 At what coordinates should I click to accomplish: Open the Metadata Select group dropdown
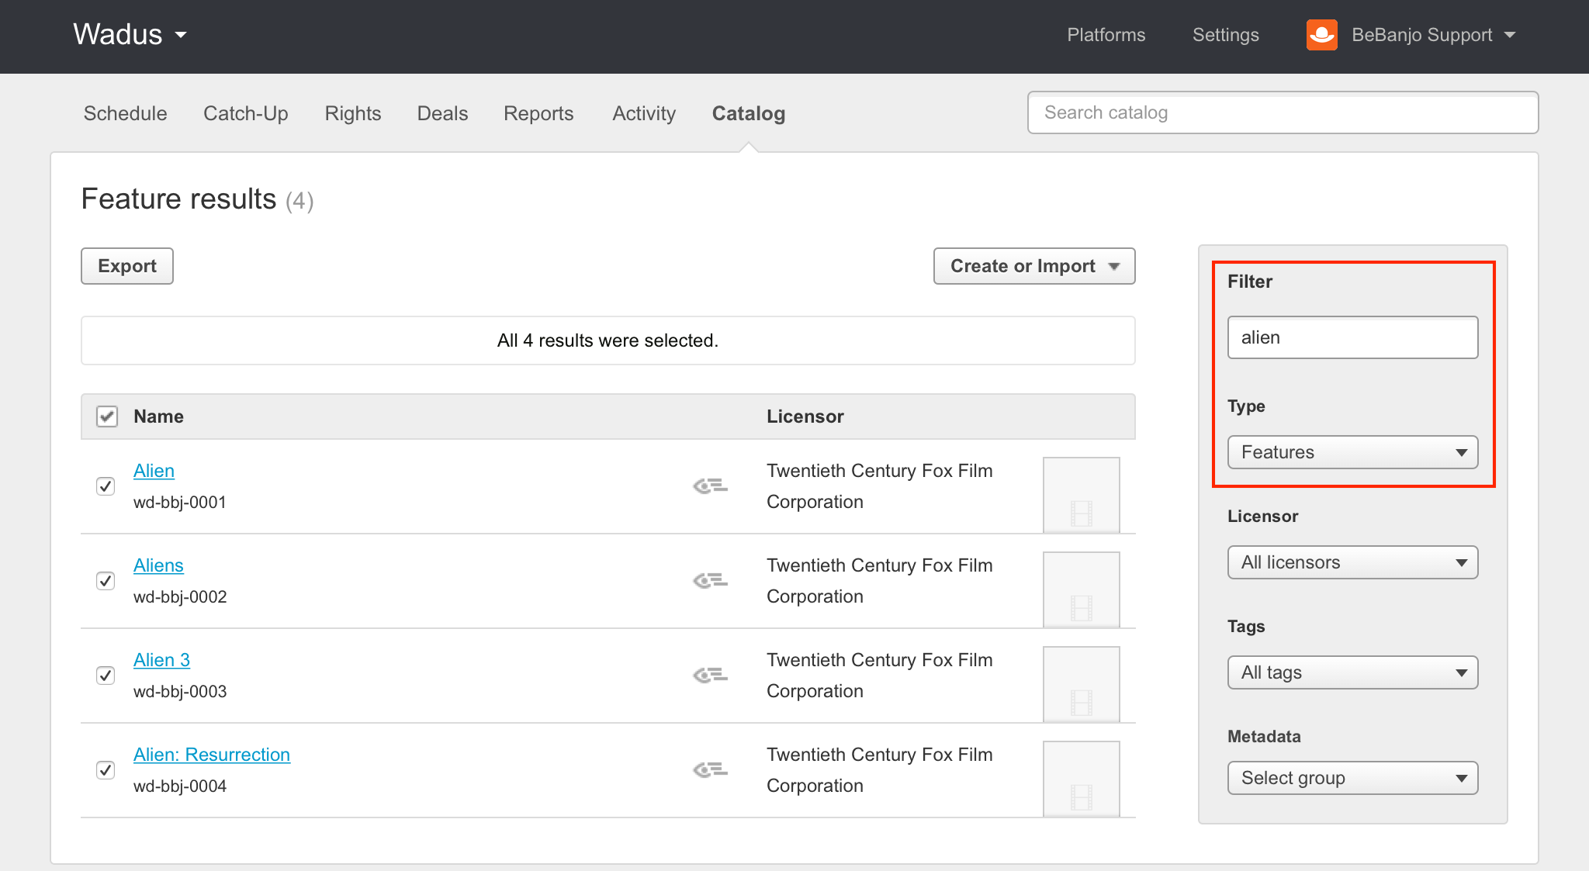pyautogui.click(x=1352, y=778)
